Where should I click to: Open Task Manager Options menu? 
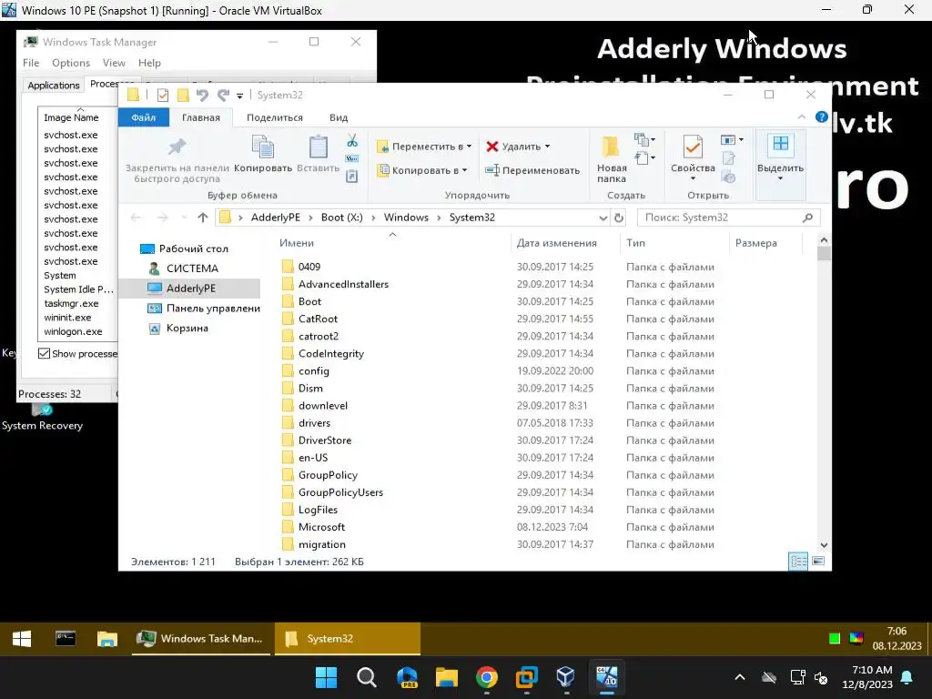(x=71, y=63)
